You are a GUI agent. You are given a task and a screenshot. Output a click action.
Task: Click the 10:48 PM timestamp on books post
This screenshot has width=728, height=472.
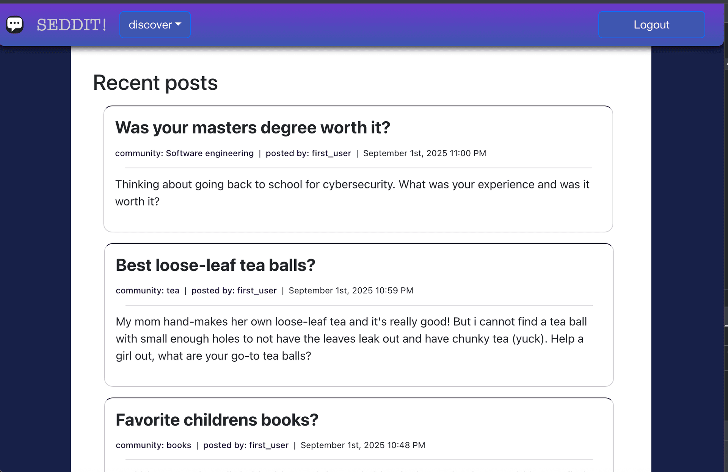[x=362, y=445]
